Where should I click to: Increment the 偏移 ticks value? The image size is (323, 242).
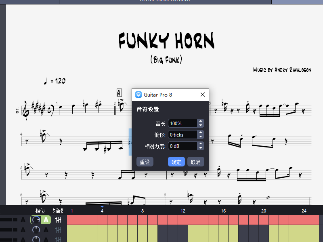[201, 133]
